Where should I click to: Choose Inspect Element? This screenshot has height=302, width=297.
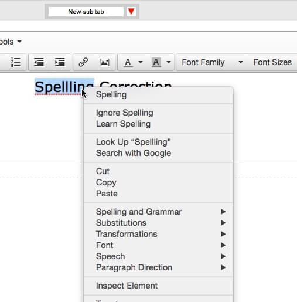click(158, 286)
